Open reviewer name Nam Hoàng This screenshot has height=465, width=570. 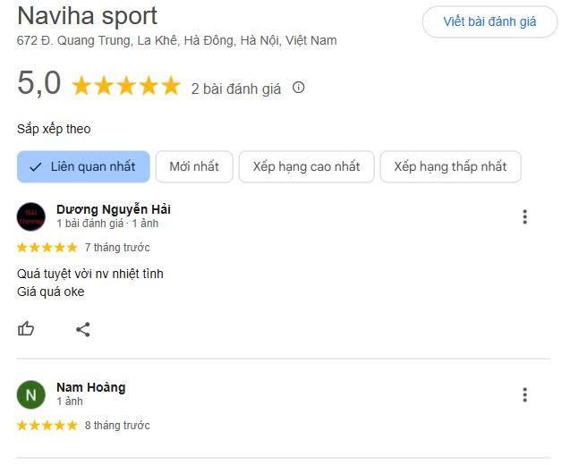pyautogui.click(x=91, y=387)
